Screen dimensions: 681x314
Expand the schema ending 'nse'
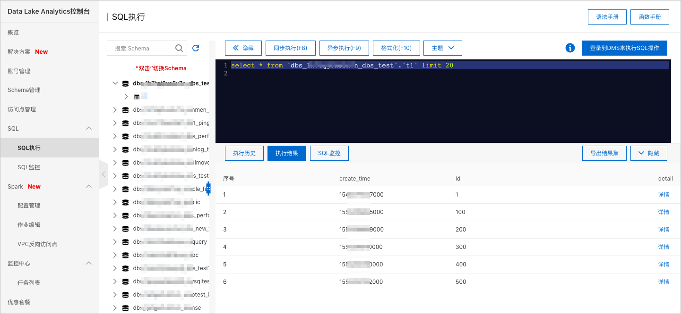(x=115, y=308)
